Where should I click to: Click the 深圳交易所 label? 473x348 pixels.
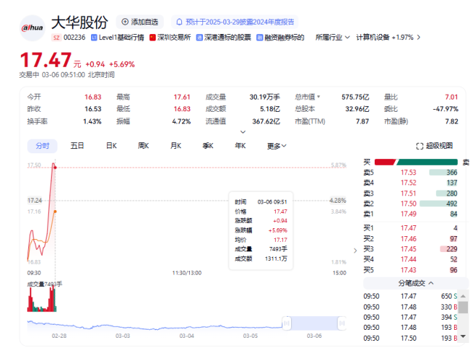(x=174, y=37)
